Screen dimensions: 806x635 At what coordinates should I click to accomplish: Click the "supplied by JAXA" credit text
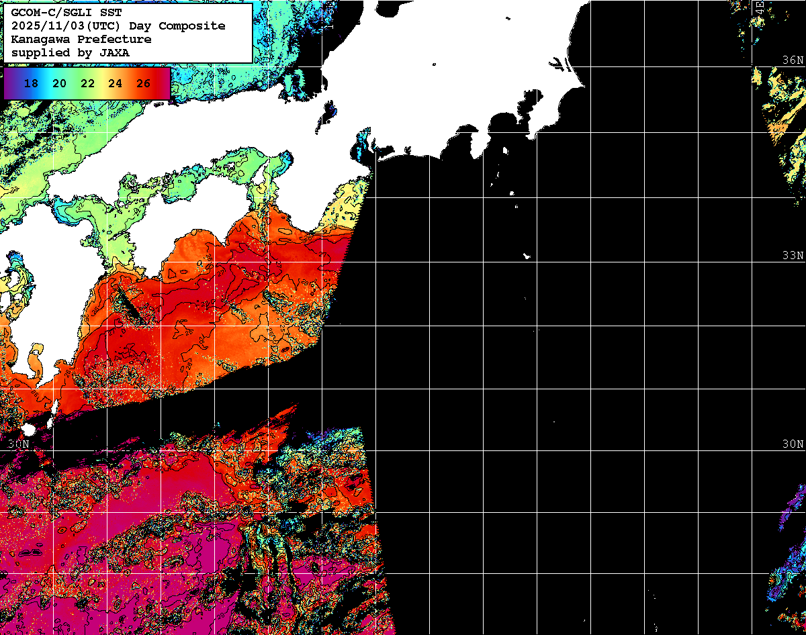pos(70,52)
